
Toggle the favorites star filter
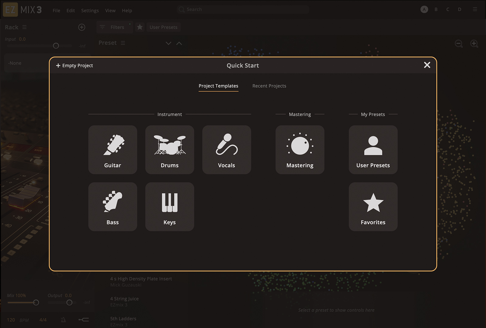(x=140, y=27)
